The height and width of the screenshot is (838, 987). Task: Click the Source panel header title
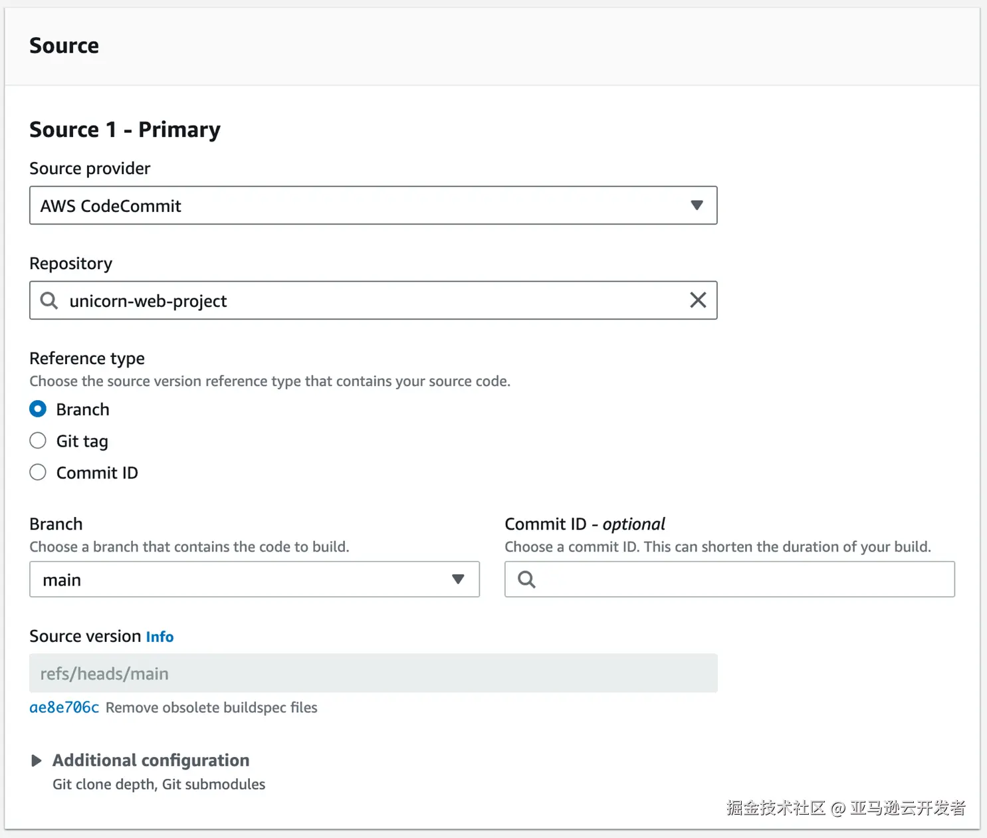[x=64, y=46]
